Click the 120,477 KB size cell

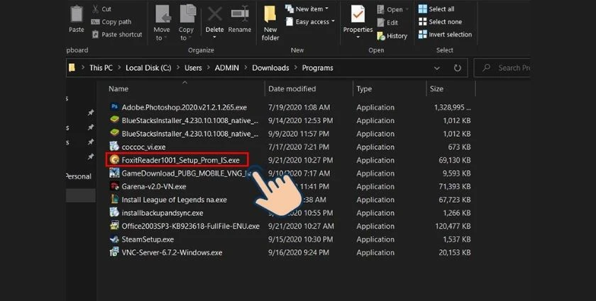click(x=453, y=226)
